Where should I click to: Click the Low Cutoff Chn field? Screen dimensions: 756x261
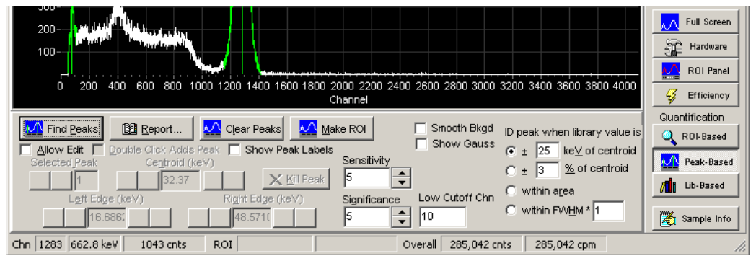443,217
